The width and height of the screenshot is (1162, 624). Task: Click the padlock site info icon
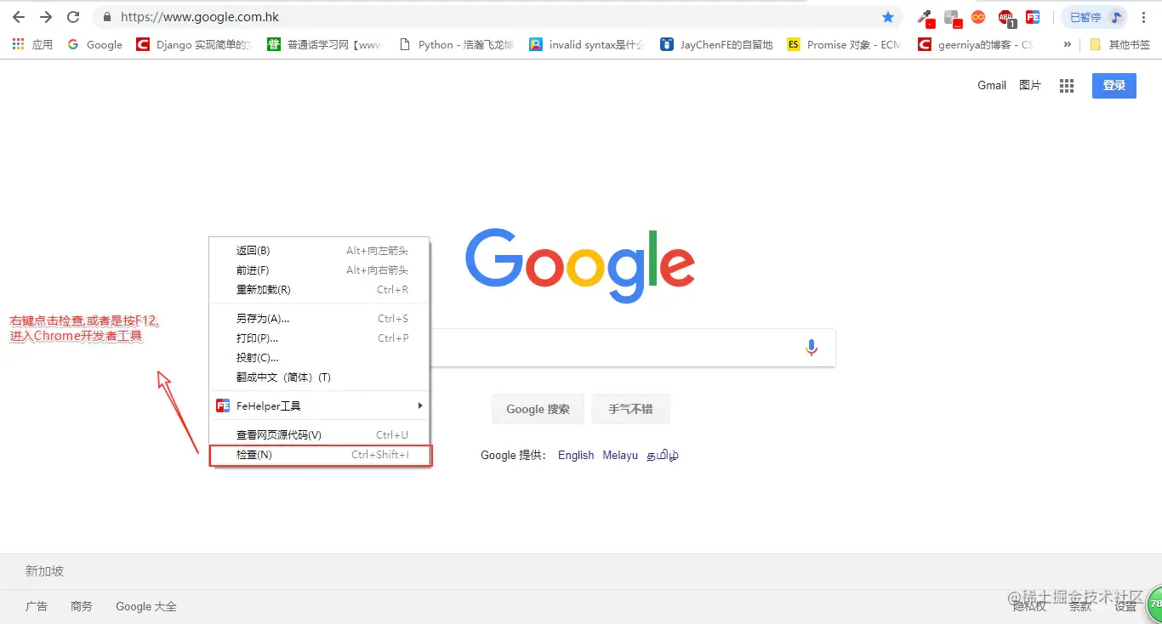click(106, 17)
